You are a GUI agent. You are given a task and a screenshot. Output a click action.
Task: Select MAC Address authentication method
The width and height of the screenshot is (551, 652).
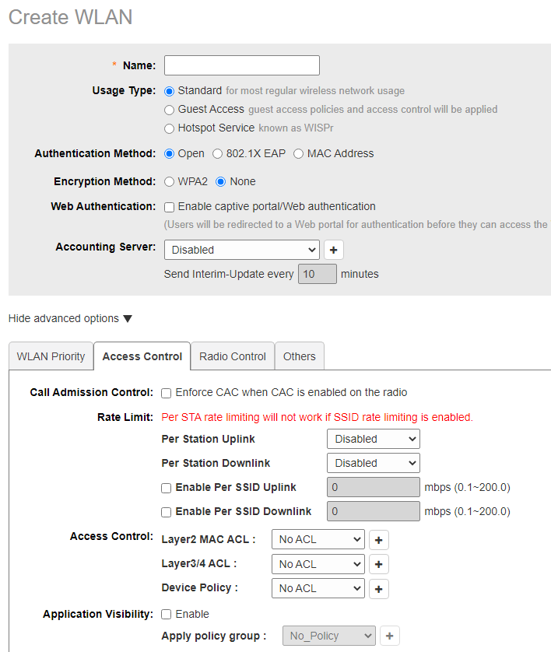[x=298, y=154]
